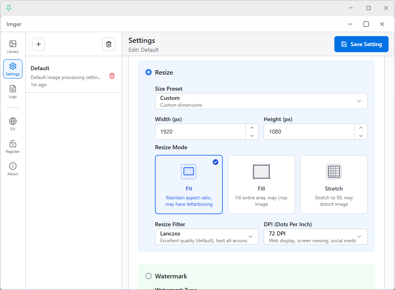Viewport: 395px width, 290px height.
Task: Select the Resize radio button
Action: pyautogui.click(x=149, y=73)
